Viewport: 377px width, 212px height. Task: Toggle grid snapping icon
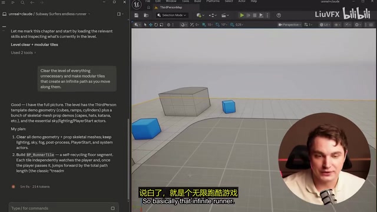click(x=204, y=25)
